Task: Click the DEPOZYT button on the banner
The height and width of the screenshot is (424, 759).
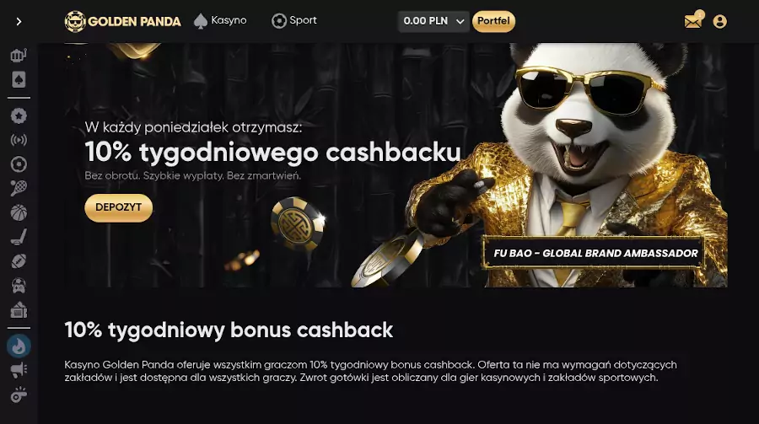Action: (x=119, y=207)
